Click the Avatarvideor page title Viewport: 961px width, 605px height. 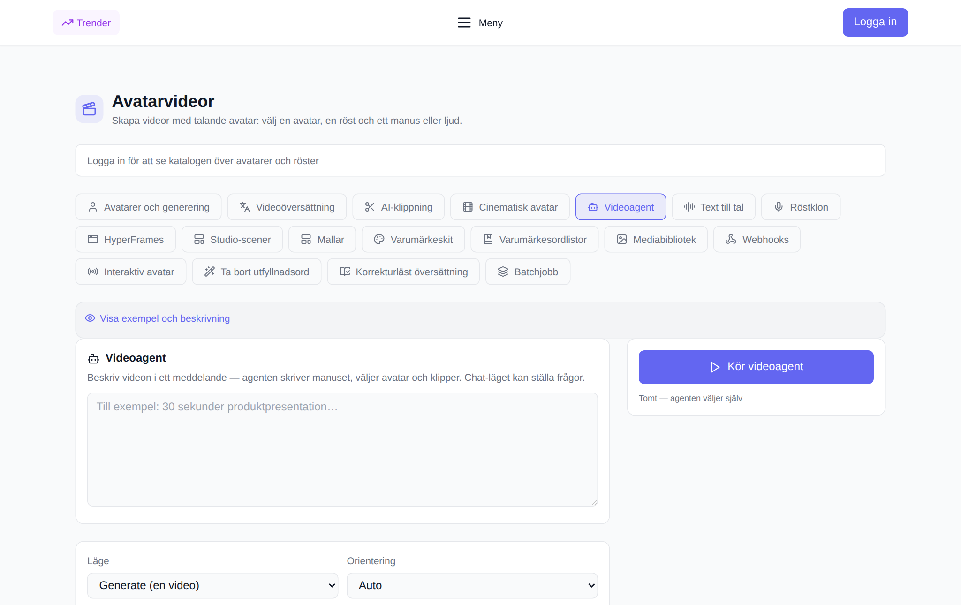[x=163, y=101]
